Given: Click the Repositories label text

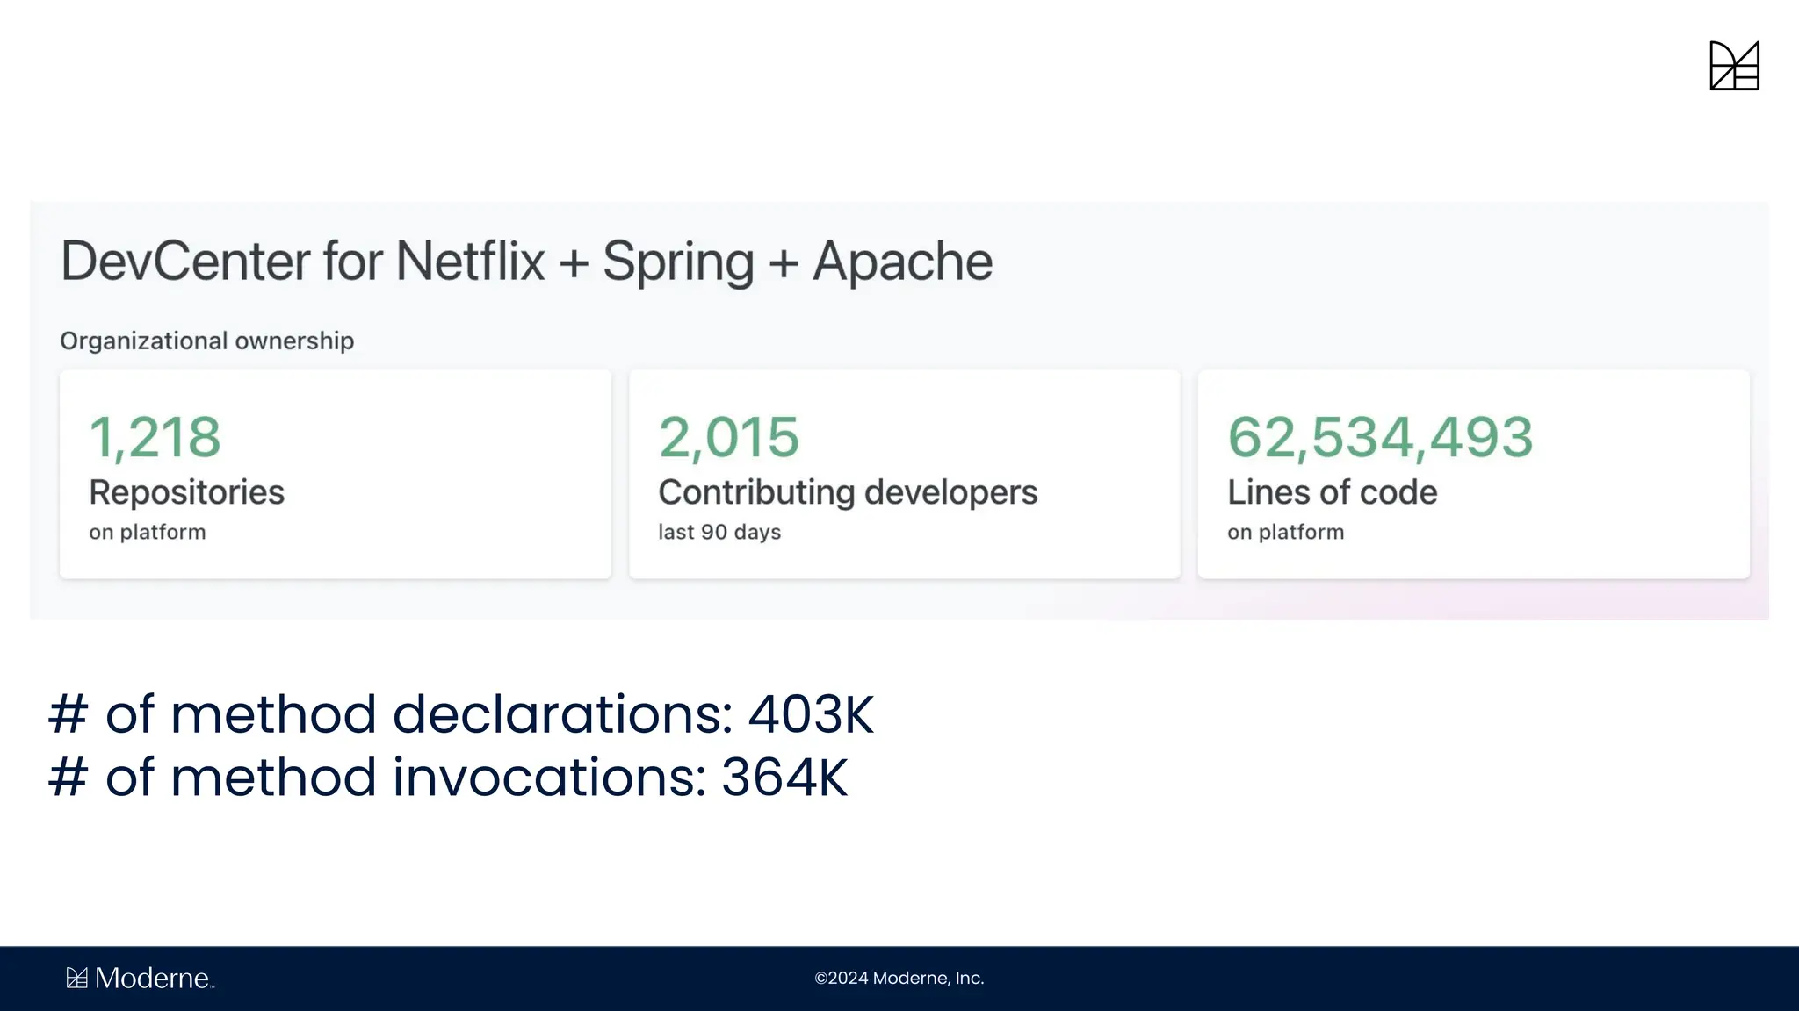Looking at the screenshot, I should pyautogui.click(x=186, y=492).
